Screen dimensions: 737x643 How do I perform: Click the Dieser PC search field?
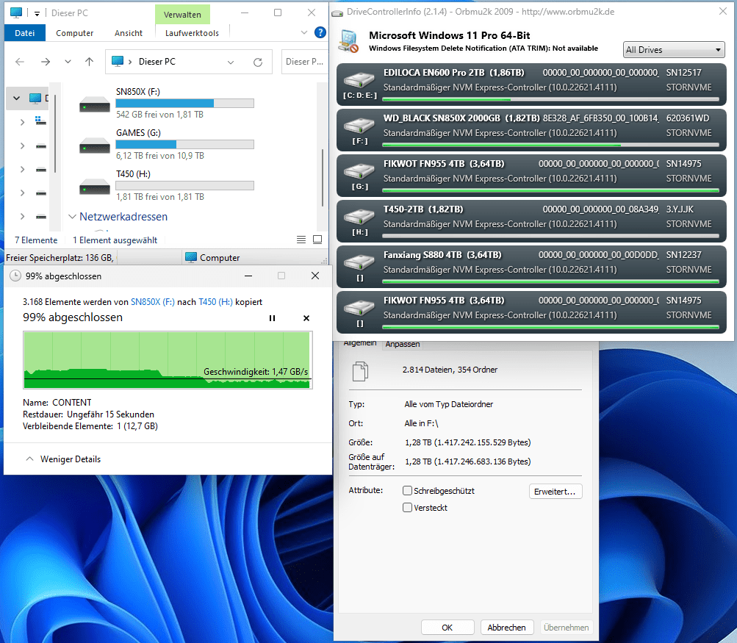tap(304, 62)
